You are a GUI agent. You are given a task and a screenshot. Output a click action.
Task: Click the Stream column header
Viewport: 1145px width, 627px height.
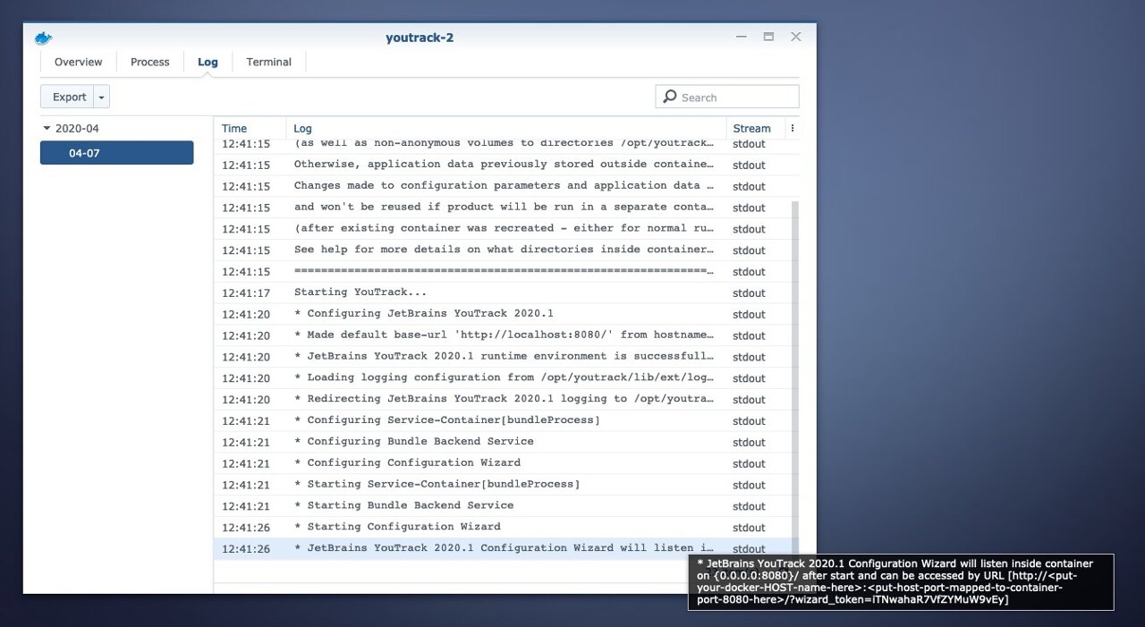tap(755, 128)
